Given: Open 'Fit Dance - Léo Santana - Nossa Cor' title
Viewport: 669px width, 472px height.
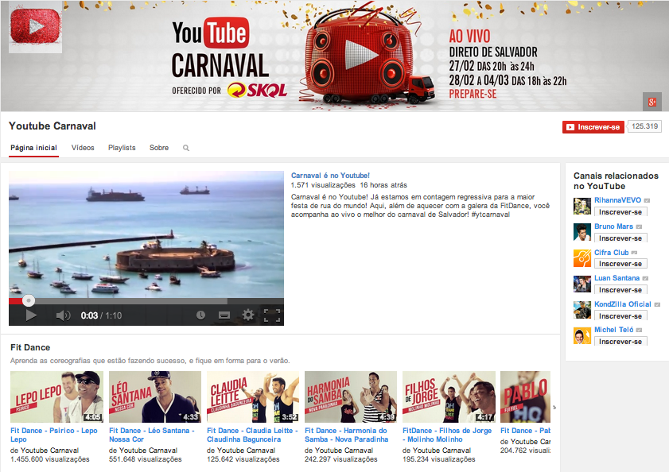Looking at the screenshot, I should point(151,435).
